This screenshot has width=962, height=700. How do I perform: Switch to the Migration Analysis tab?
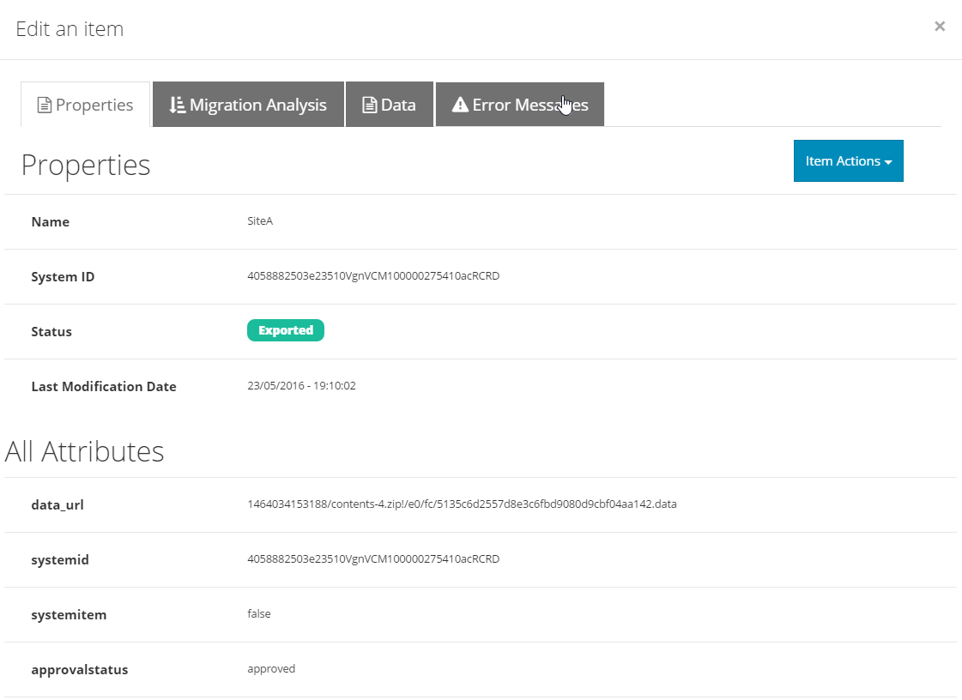(248, 105)
